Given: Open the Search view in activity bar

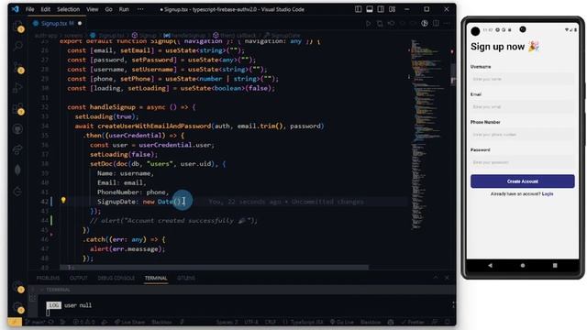Looking at the screenshot, I should 17,46.
